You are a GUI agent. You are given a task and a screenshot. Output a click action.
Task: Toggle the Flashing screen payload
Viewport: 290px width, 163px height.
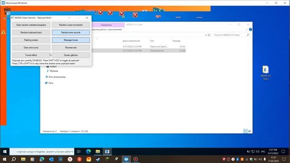tap(31, 40)
